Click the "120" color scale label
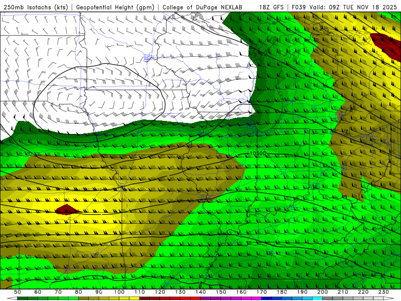This screenshot has width=401, height=301. (160, 292)
